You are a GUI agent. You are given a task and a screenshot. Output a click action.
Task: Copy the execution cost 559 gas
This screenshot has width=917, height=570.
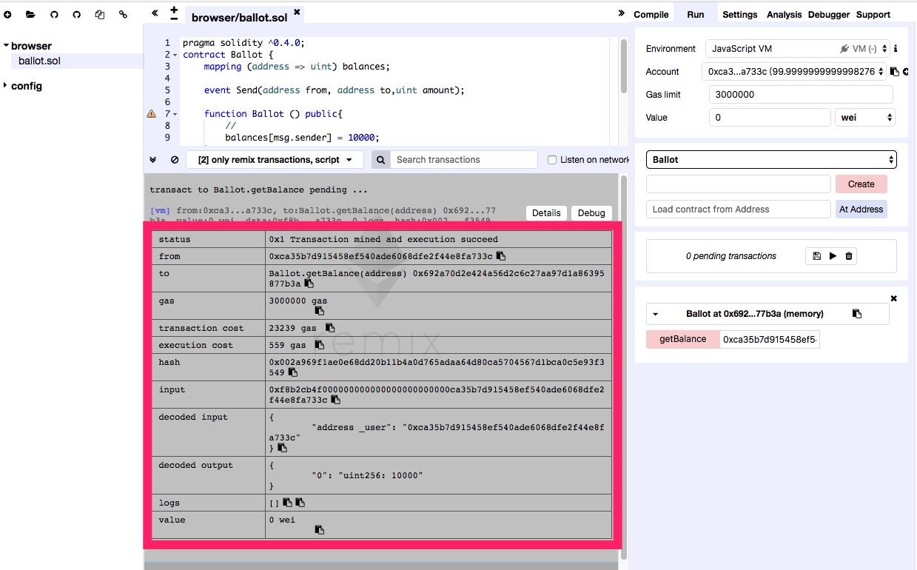click(320, 345)
